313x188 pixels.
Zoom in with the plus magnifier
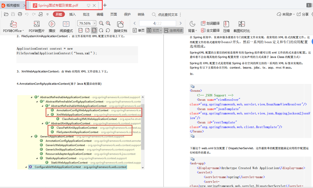click(108, 23)
